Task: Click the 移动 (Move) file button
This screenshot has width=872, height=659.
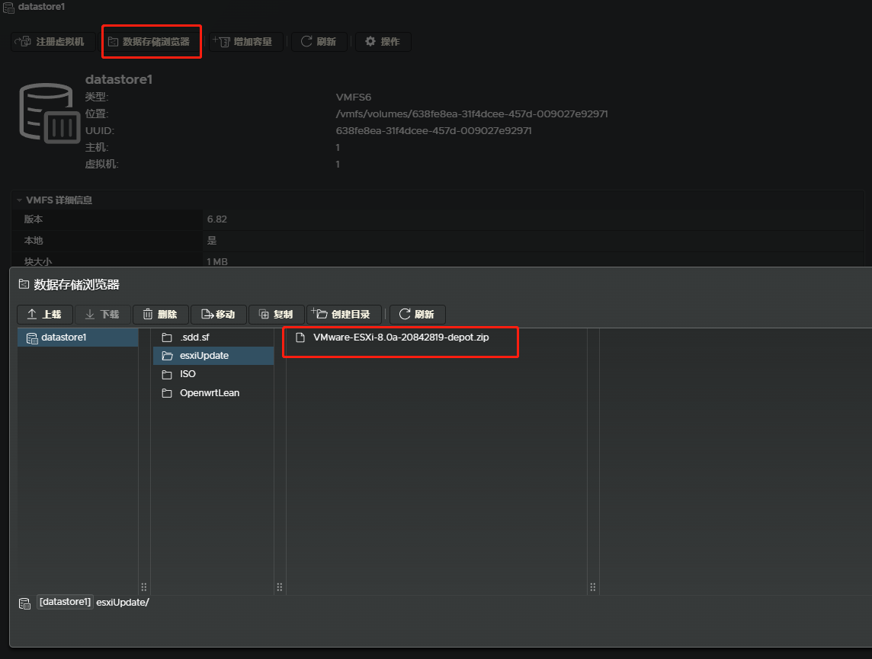Action: pos(218,315)
